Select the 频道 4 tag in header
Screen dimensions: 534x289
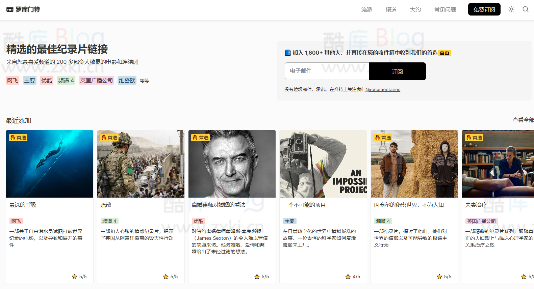pyautogui.click(x=66, y=80)
